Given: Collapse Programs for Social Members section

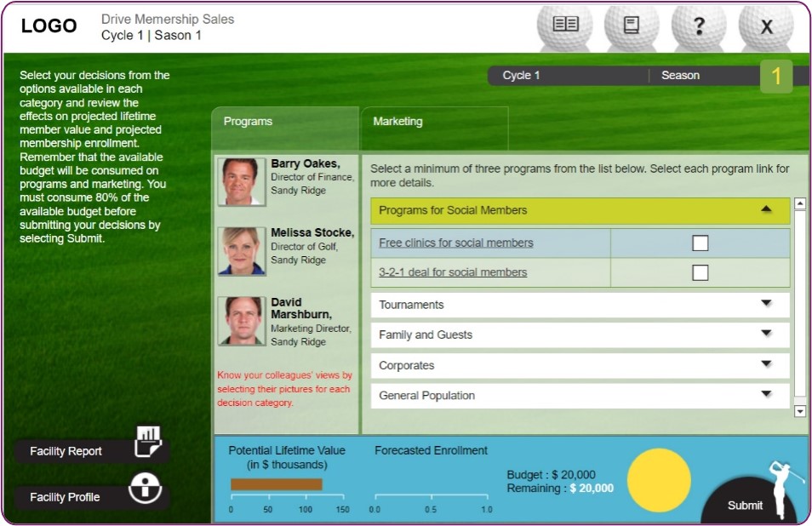Looking at the screenshot, I should click(580, 210).
